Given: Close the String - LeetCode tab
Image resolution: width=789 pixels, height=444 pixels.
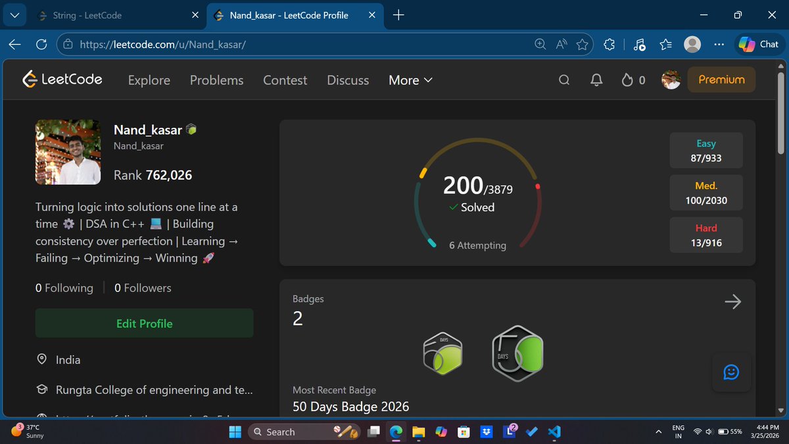Looking at the screenshot, I should point(195,14).
